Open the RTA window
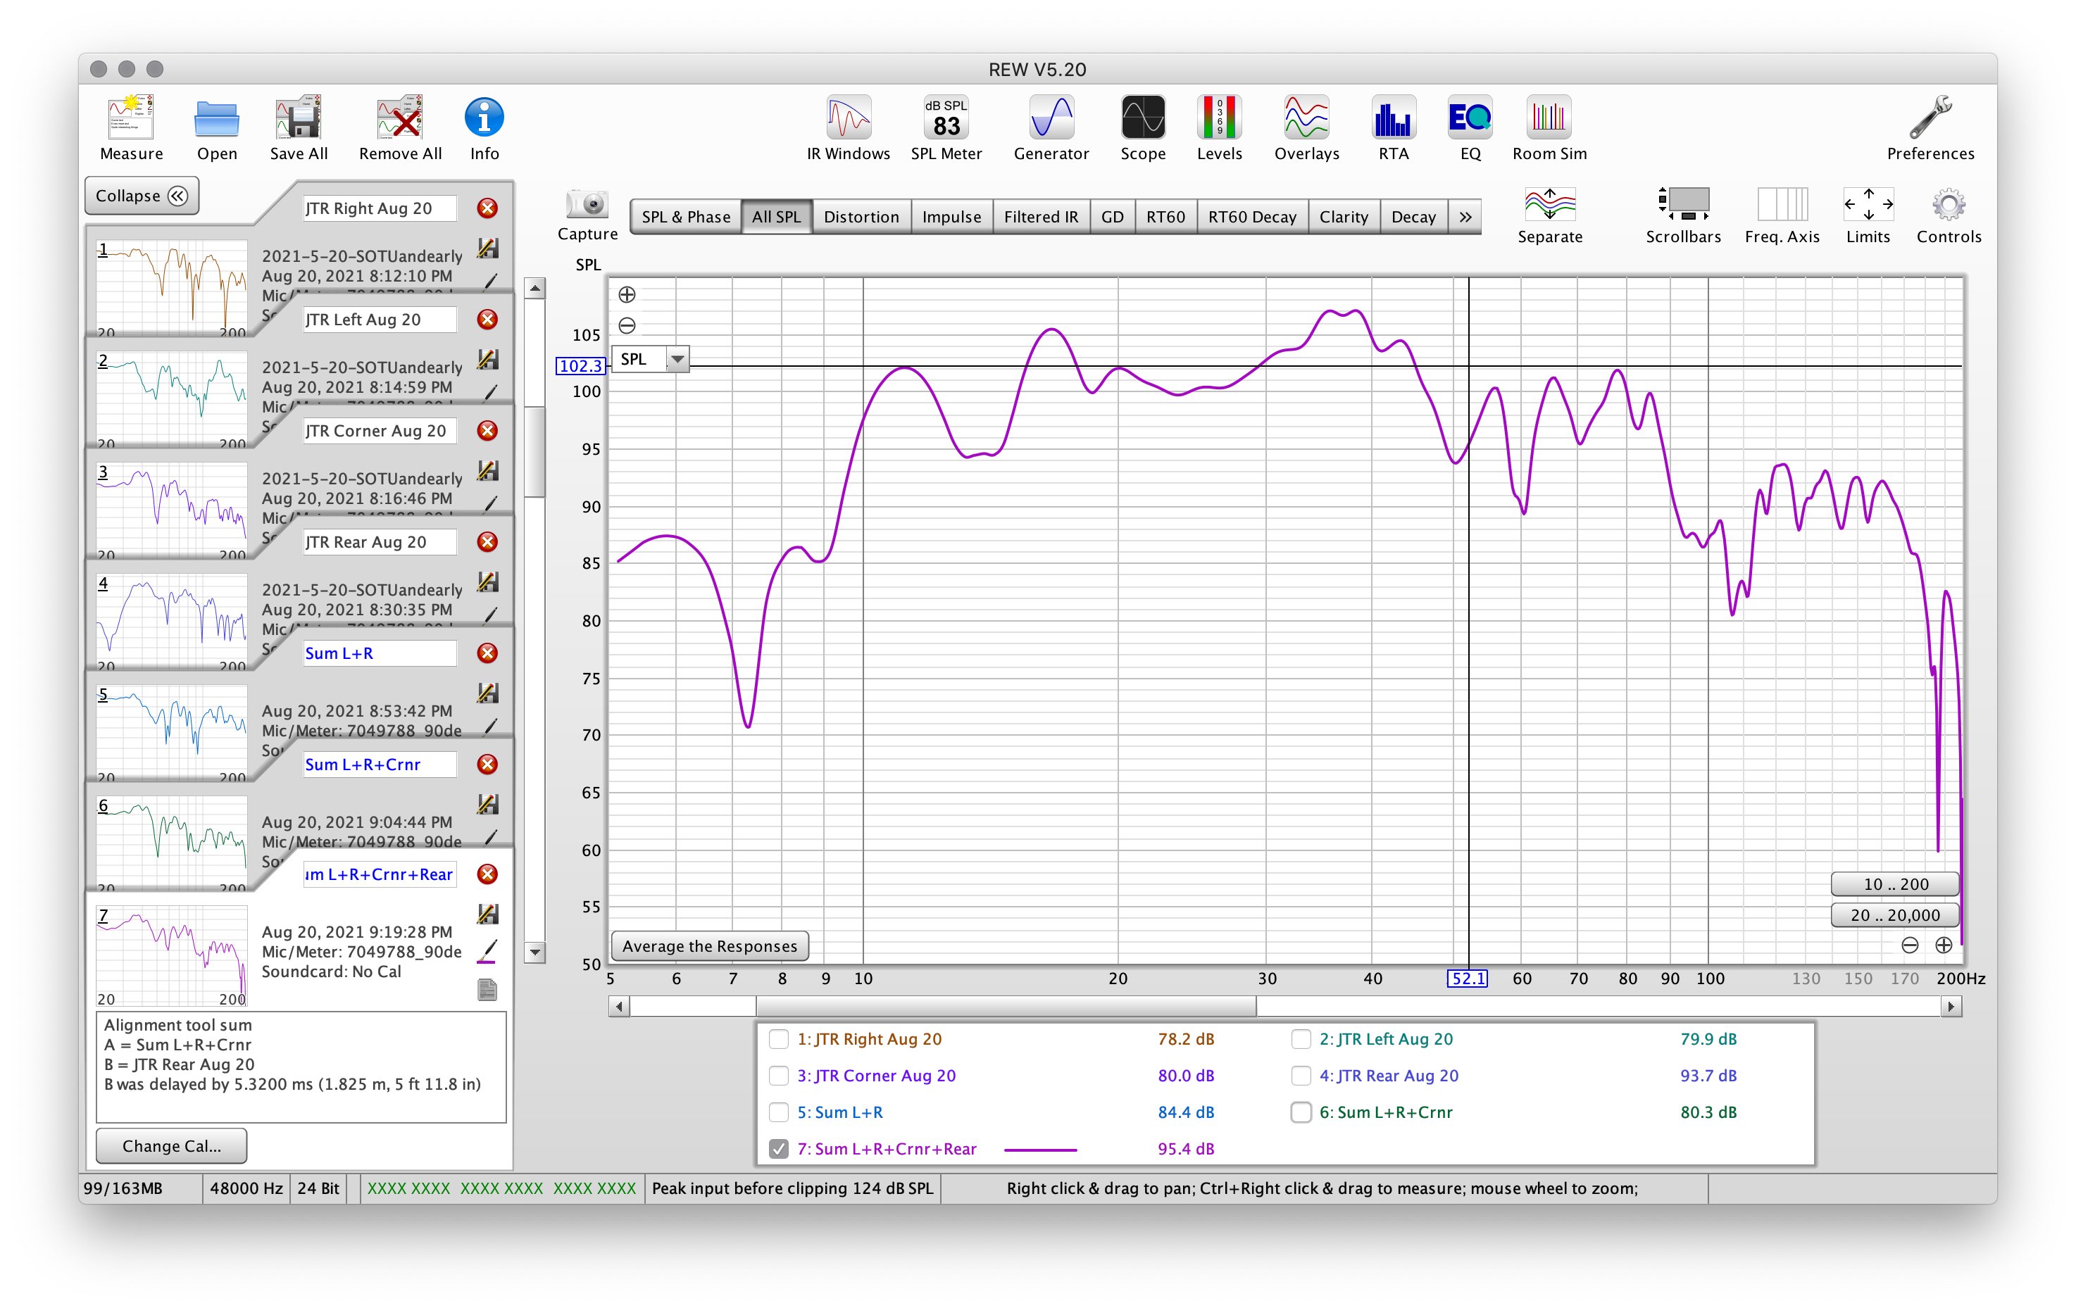 click(1393, 127)
